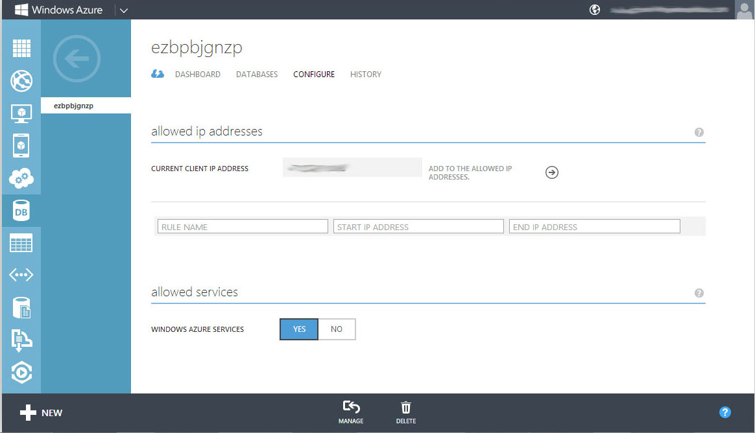
Task: Open Mobile Services sidebar icon
Action: coord(21,145)
